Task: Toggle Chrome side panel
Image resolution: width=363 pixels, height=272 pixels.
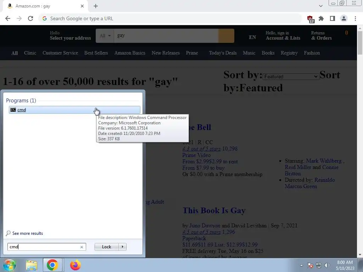Action: (333, 18)
